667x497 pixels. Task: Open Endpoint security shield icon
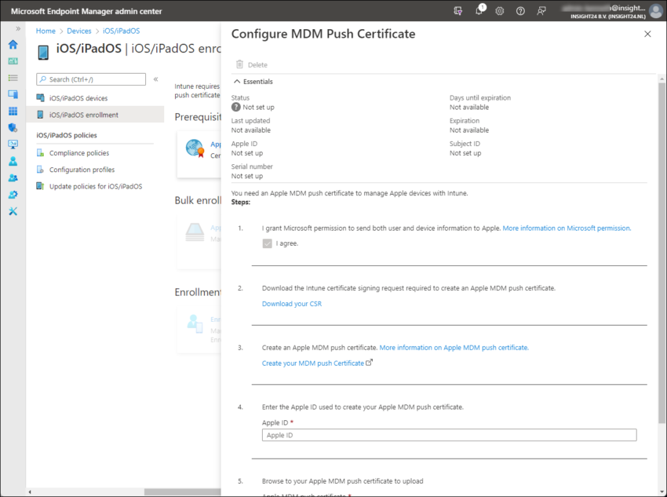tap(13, 127)
